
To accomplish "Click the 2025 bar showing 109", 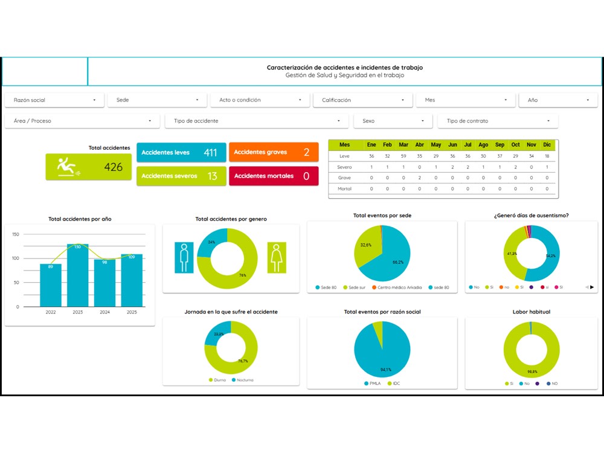I will coord(131,280).
